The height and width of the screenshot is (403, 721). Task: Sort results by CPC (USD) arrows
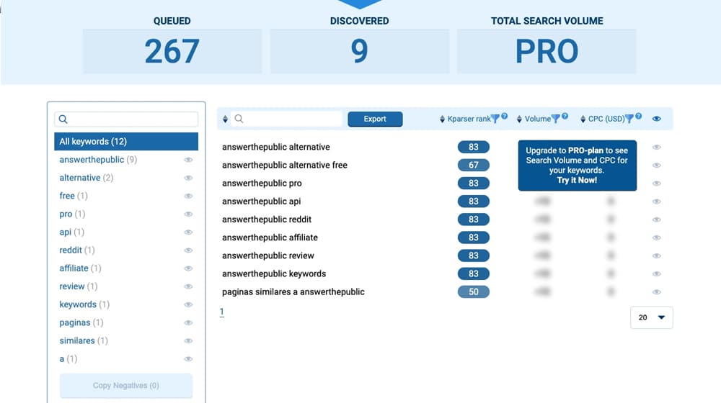(x=583, y=119)
